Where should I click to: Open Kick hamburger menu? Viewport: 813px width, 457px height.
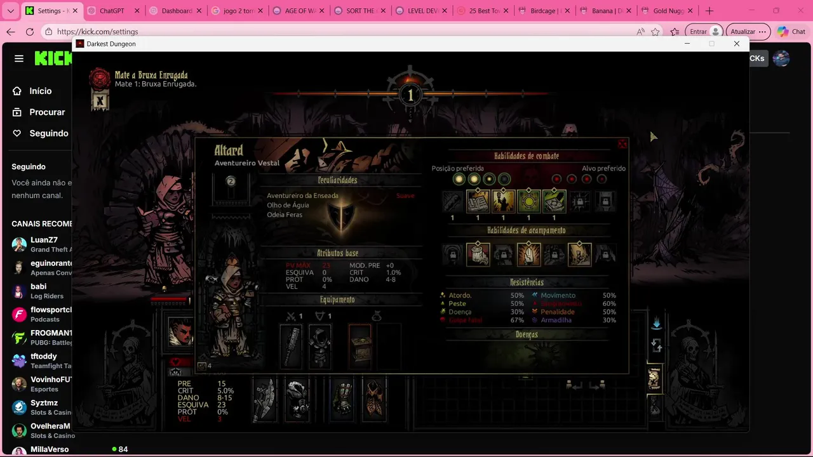[x=19, y=58]
